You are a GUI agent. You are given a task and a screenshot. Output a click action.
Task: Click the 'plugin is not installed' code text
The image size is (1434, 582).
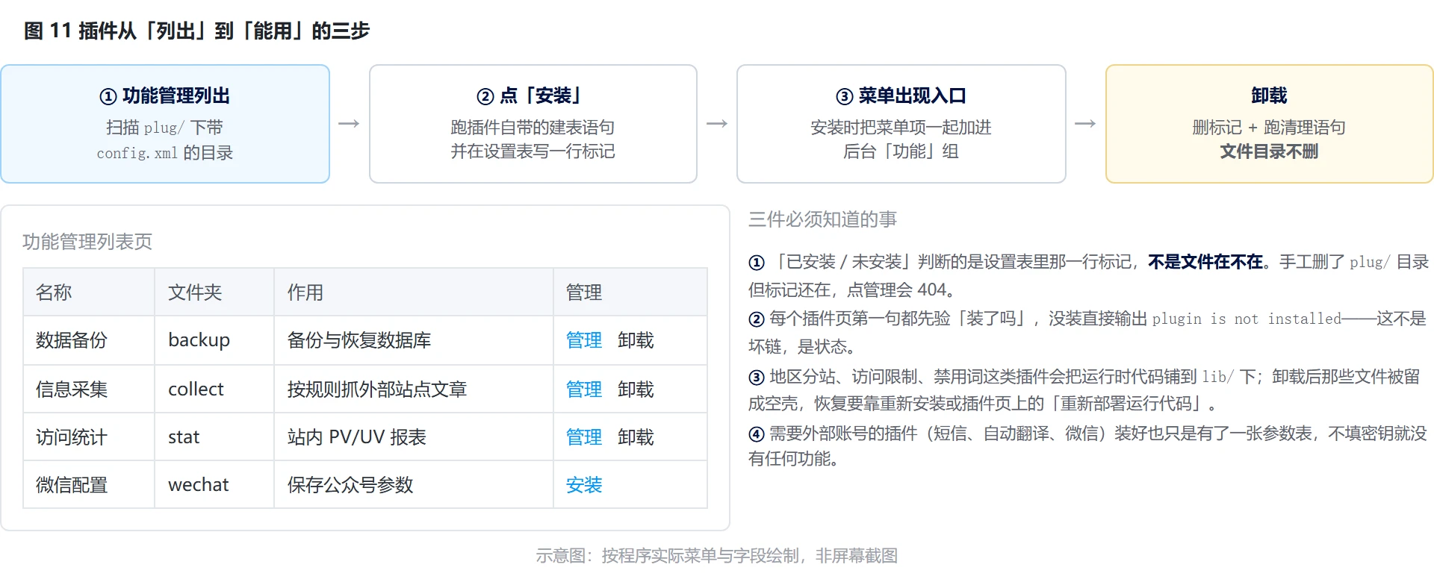click(1247, 319)
